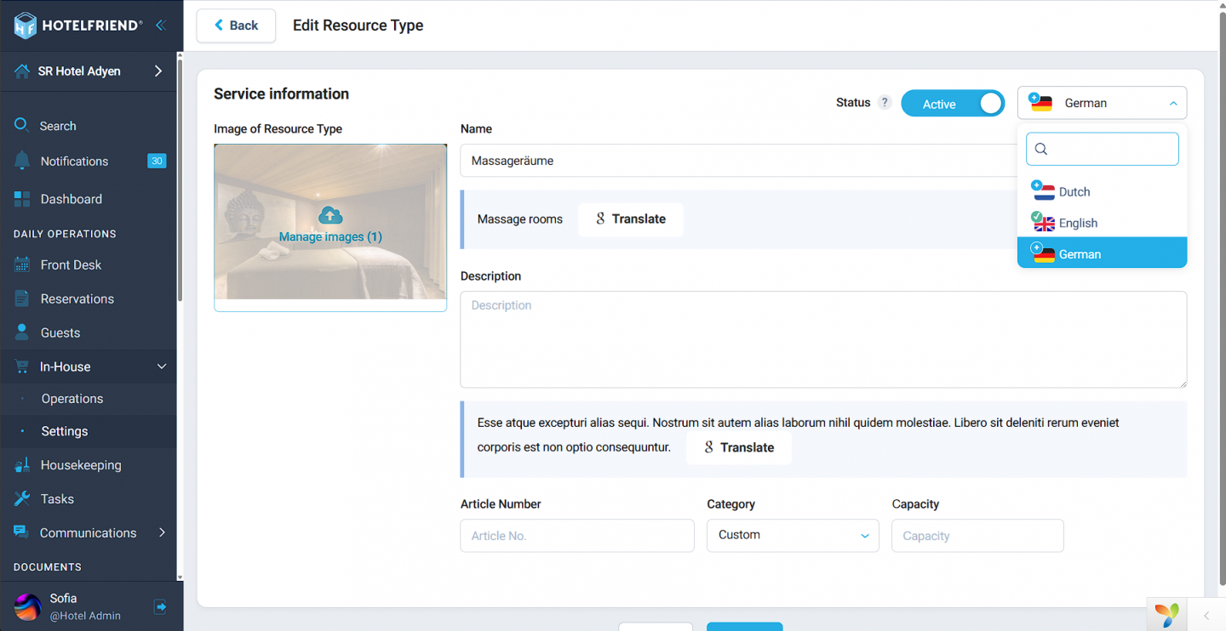Viewport: 1226px width, 631px height.
Task: Click the logout icon next to Sofia
Action: [160, 606]
